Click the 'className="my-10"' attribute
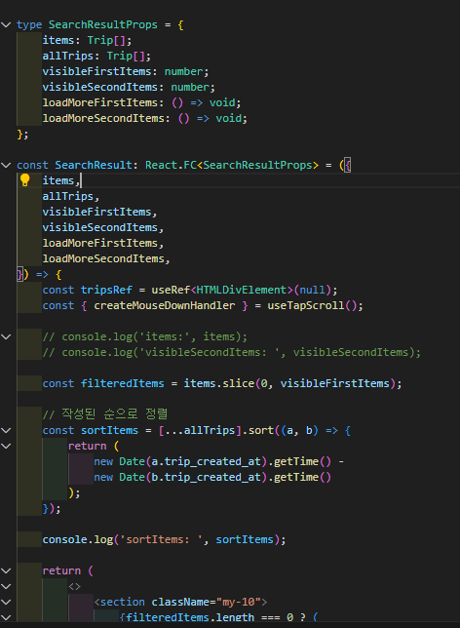This screenshot has width=460, height=628. pyautogui.click(x=206, y=603)
